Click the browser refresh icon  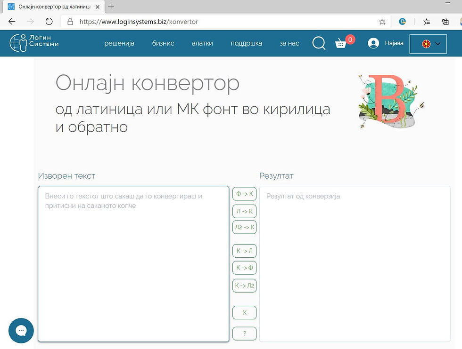coord(49,21)
